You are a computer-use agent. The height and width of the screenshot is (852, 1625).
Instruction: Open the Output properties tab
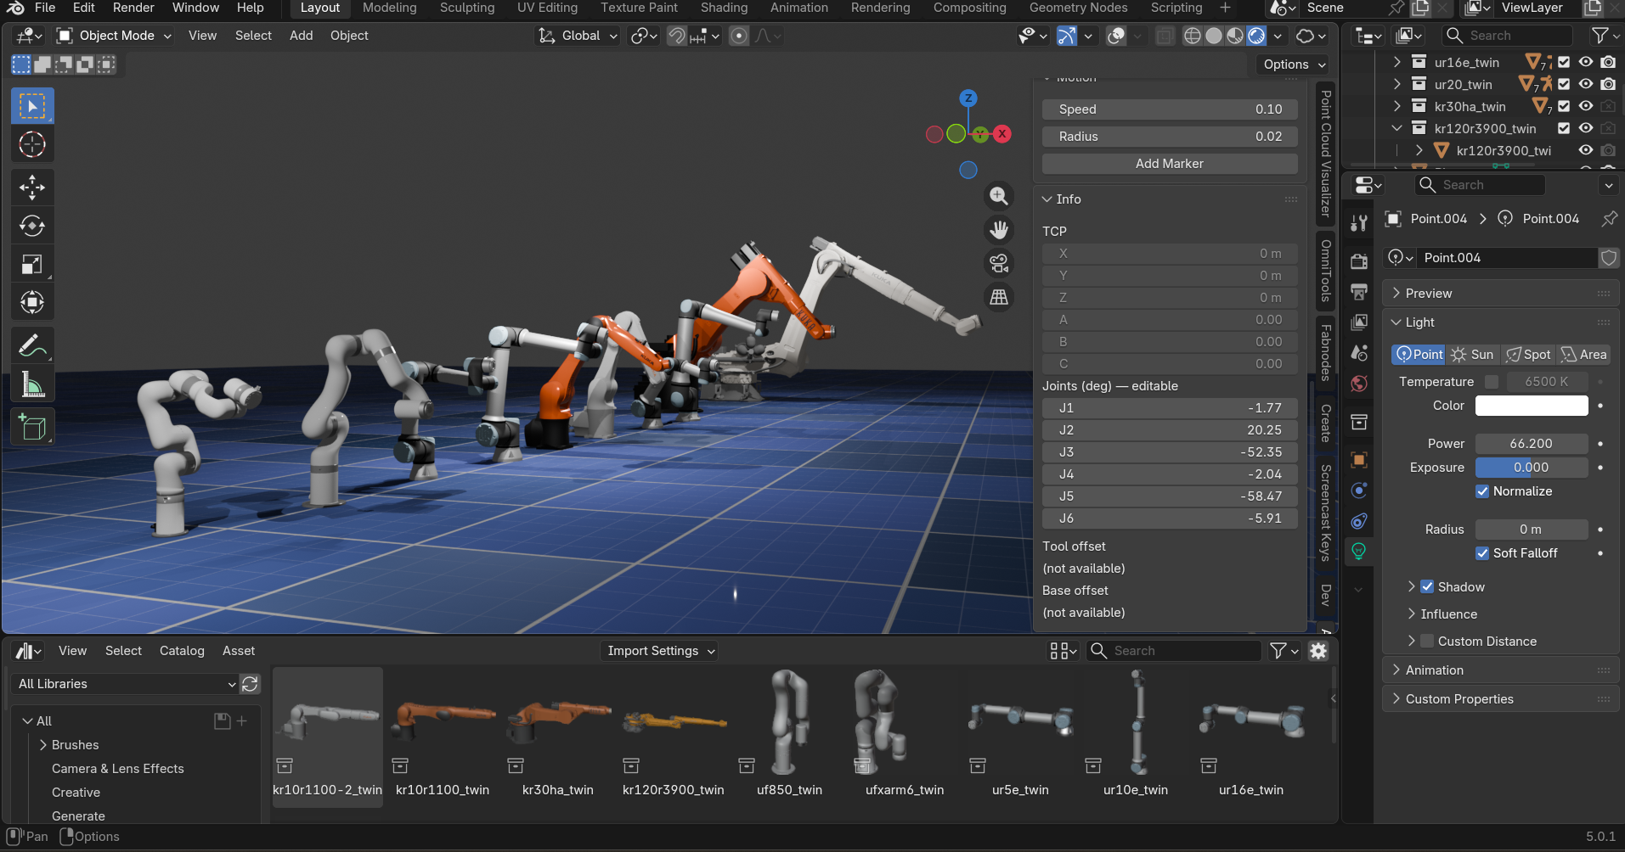1359,292
